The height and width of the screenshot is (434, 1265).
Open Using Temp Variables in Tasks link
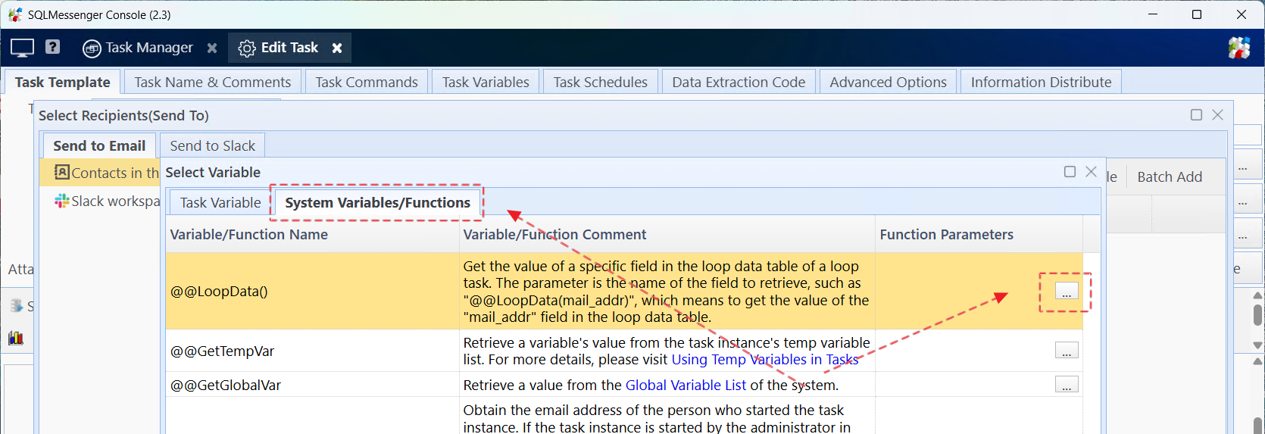pos(765,360)
